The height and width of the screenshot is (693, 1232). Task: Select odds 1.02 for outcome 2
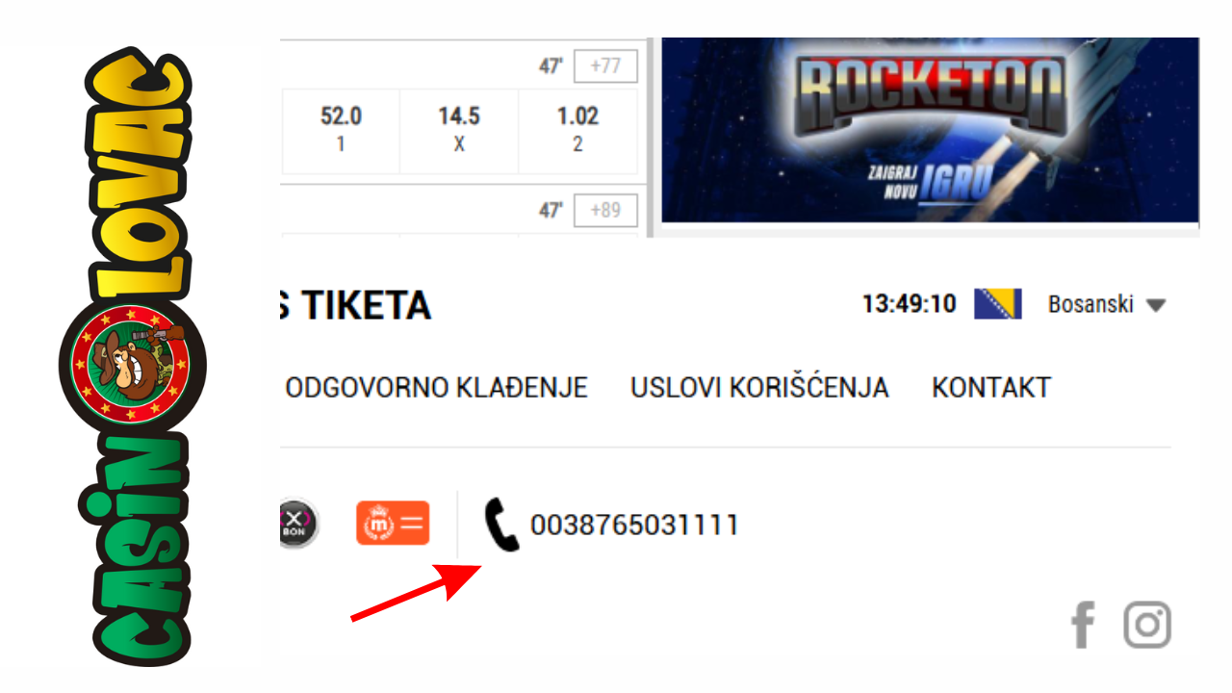[x=577, y=130]
